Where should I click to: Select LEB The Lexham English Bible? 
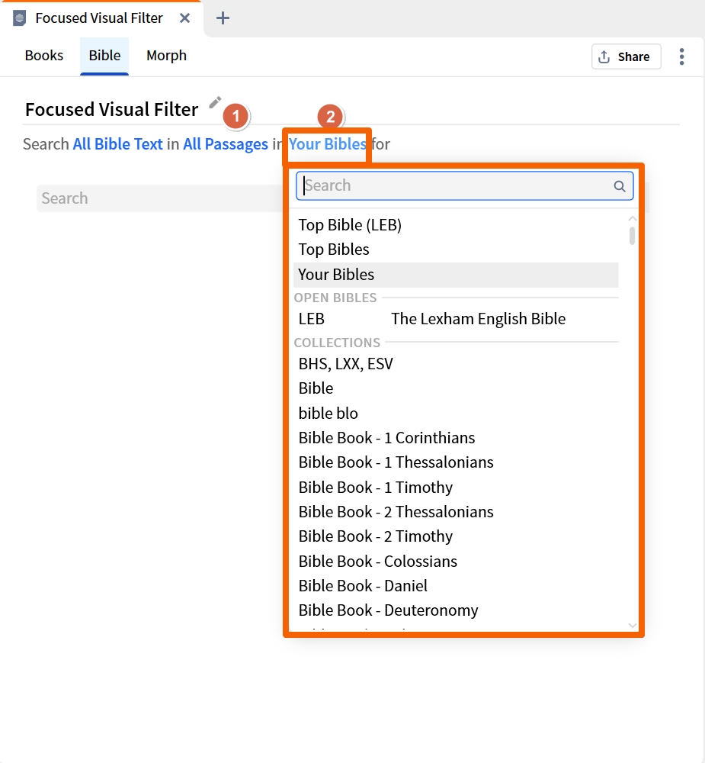456,319
